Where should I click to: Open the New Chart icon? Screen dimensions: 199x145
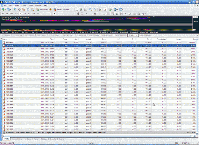pos(3,10)
